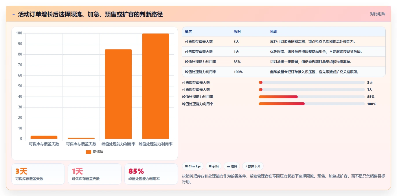Open the orange 3天 data card
The height and width of the screenshot is (196, 397).
[x=38, y=174]
